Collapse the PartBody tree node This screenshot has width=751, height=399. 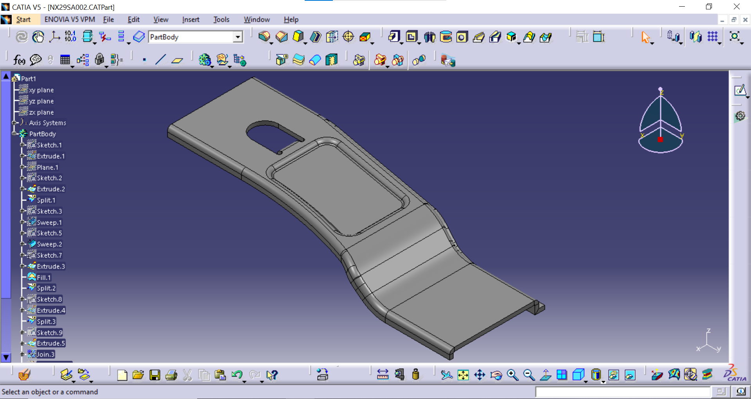(14, 134)
